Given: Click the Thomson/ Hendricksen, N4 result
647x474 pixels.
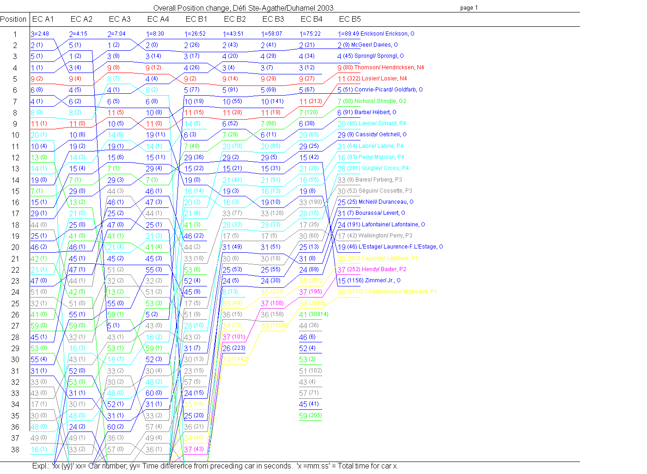Looking at the screenshot, I should tap(380, 67).
